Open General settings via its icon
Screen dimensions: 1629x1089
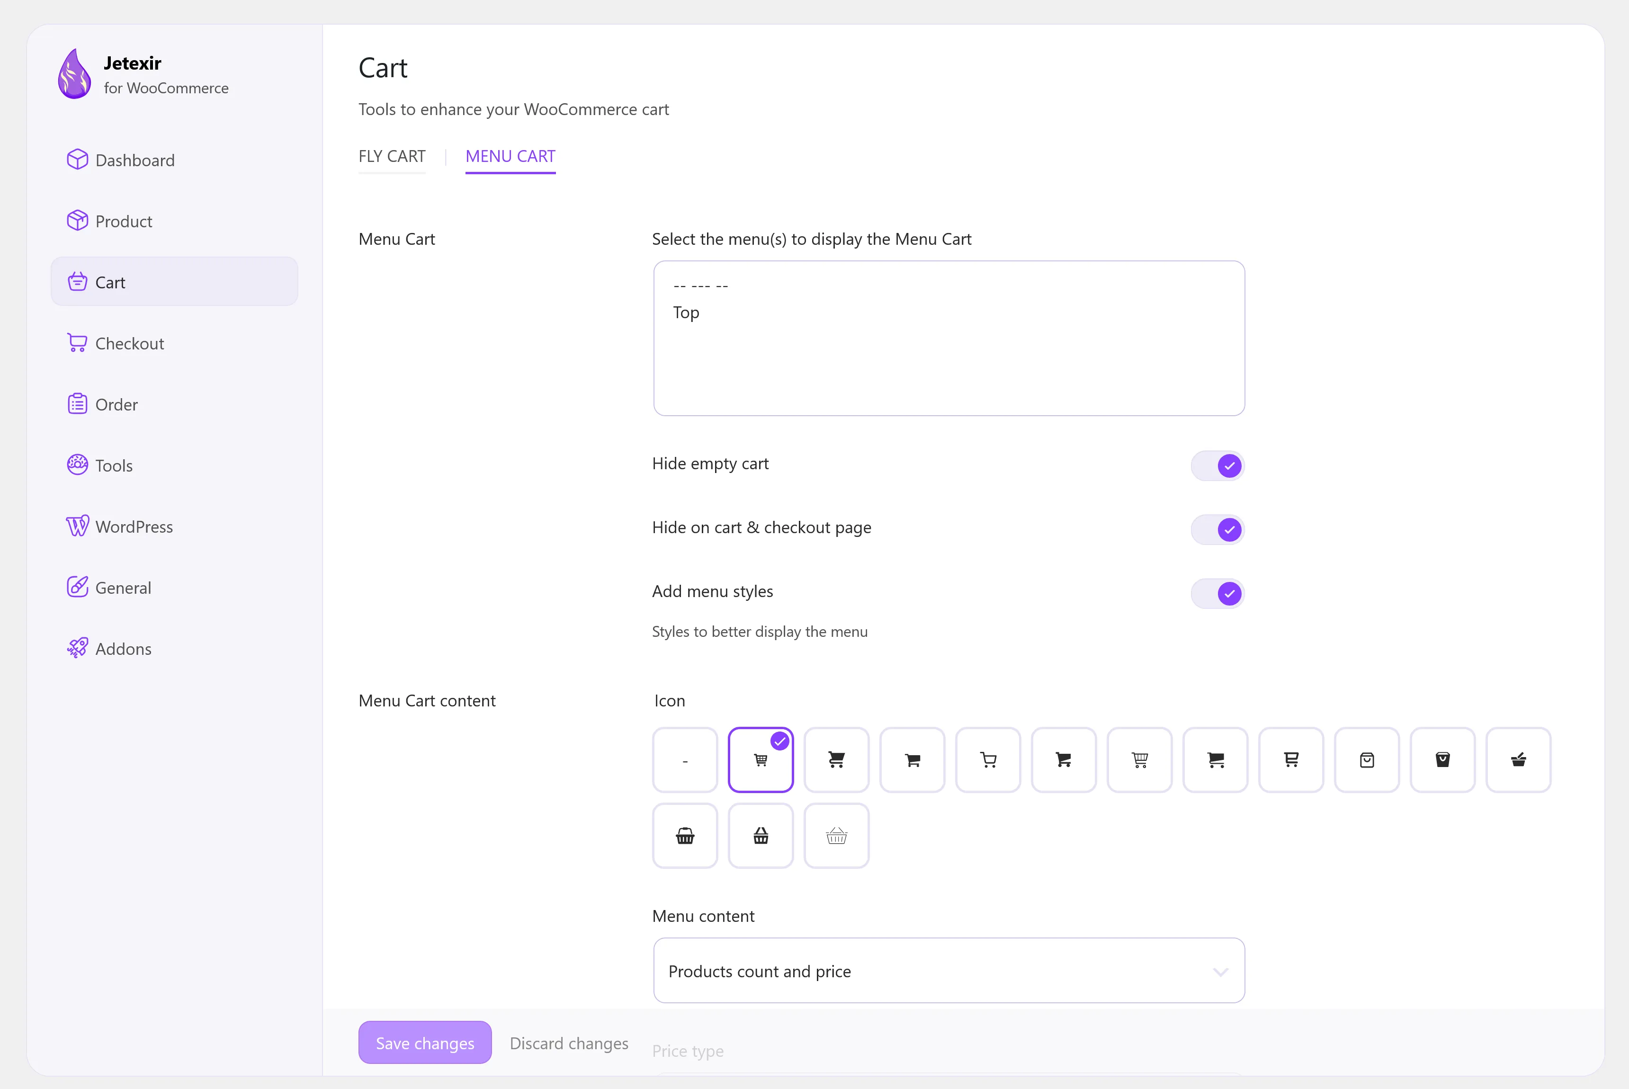77,588
